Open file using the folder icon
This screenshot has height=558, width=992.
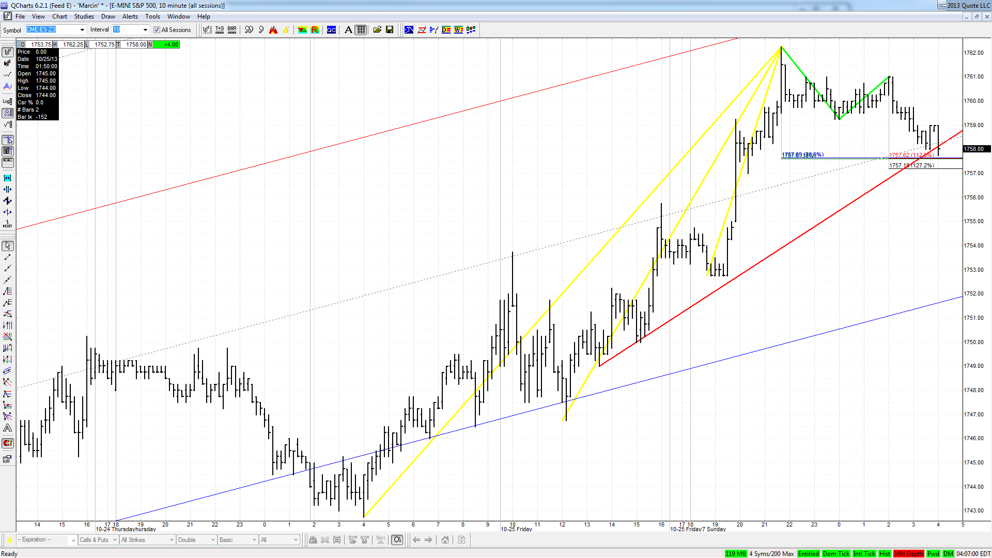[x=377, y=30]
